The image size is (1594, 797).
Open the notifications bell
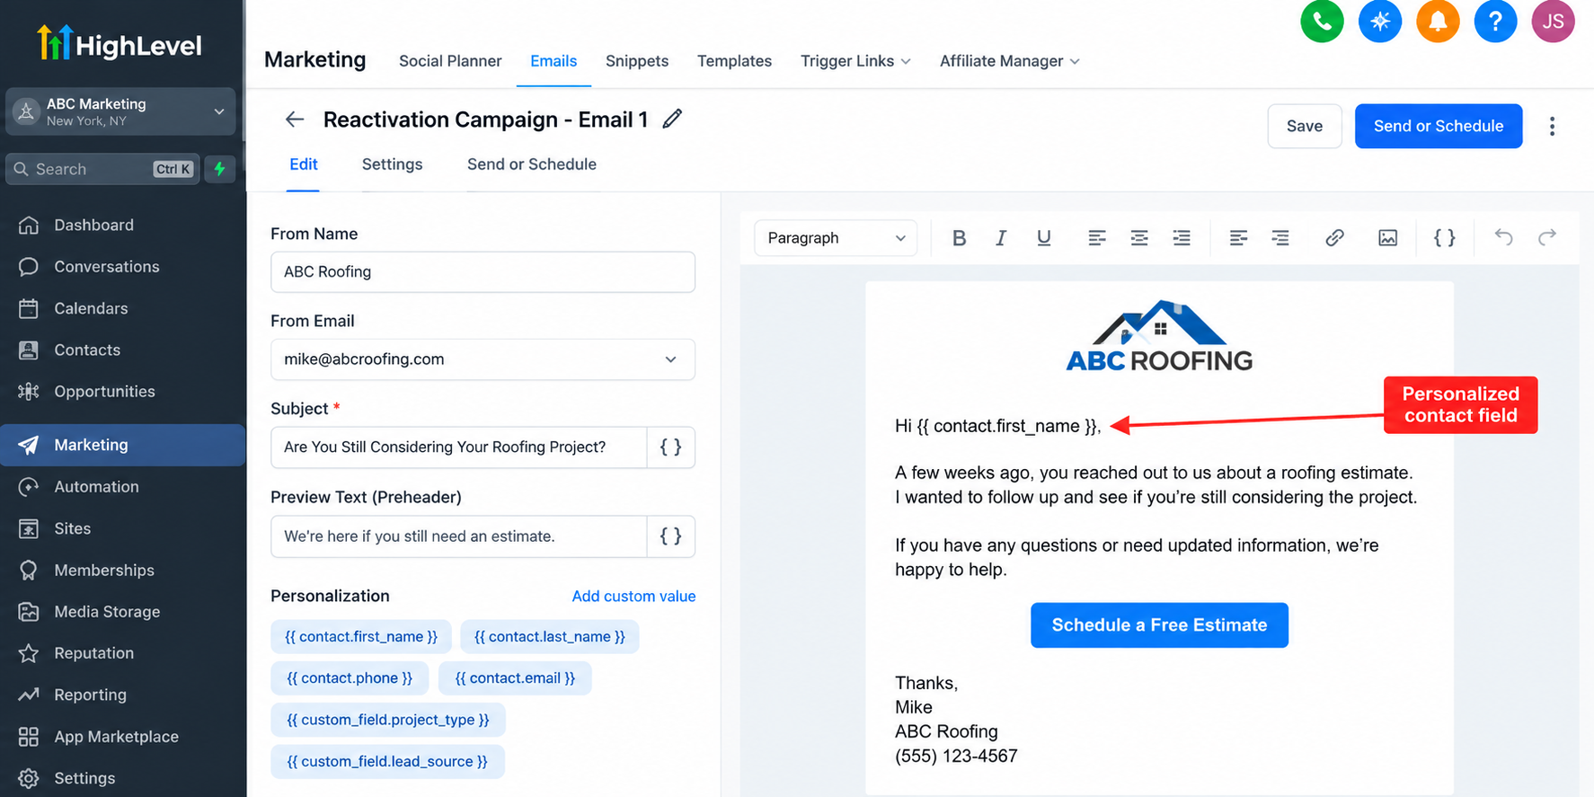tap(1438, 21)
